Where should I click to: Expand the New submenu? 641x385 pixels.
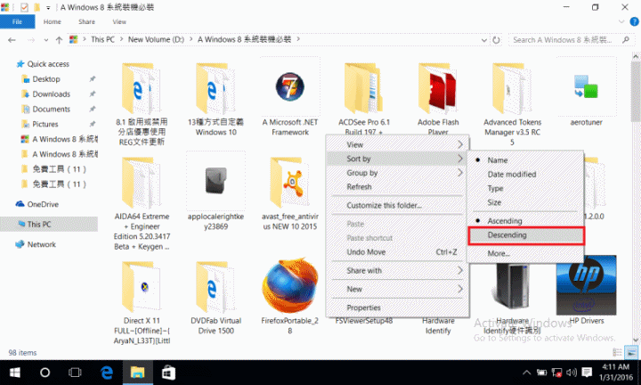point(397,289)
